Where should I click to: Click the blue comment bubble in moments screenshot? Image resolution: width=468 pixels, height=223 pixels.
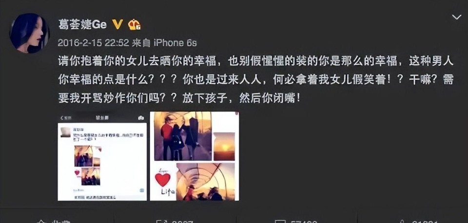click(142, 190)
